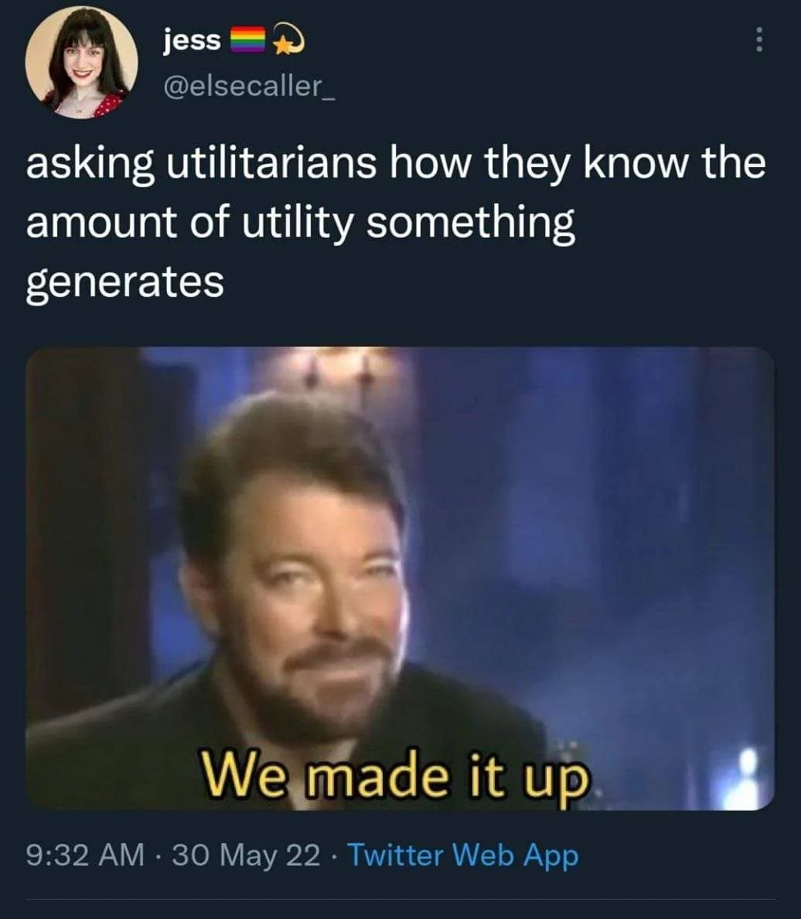Click the shooting star emoji
This screenshot has width=801, height=919.
pyautogui.click(x=288, y=40)
